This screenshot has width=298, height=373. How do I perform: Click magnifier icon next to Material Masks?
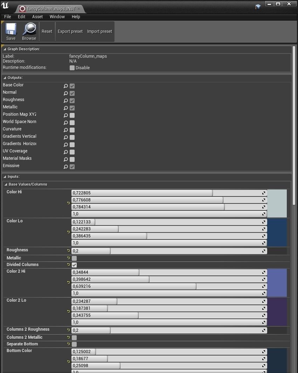[66, 159]
